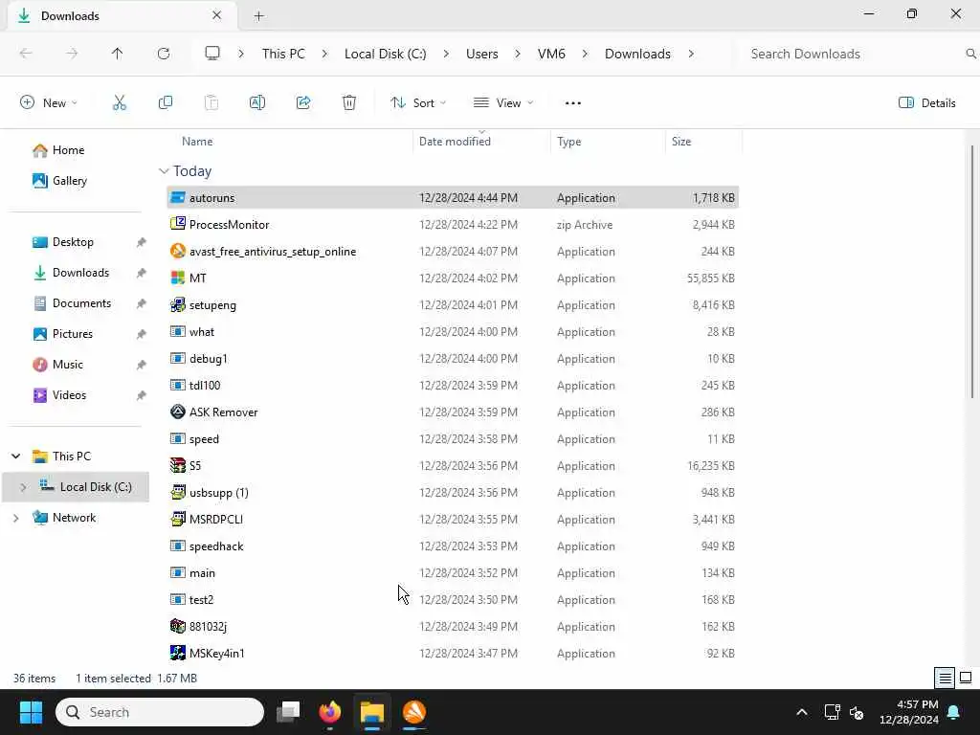This screenshot has width=980, height=735.
Task: Open Task View on the taskbar
Action: [288, 712]
